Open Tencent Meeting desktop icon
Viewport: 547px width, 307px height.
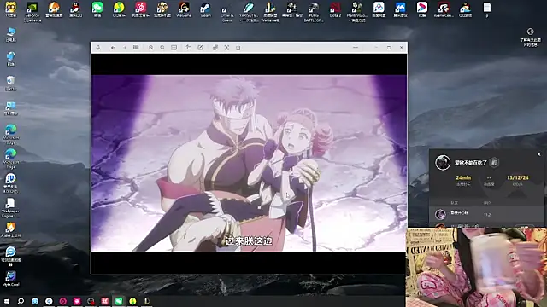400,9
